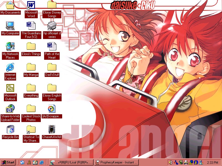The width and height of the screenshot is (222, 166).
Task: Click the Show Desktop Quick Launch icon
Action: [x=35, y=162]
